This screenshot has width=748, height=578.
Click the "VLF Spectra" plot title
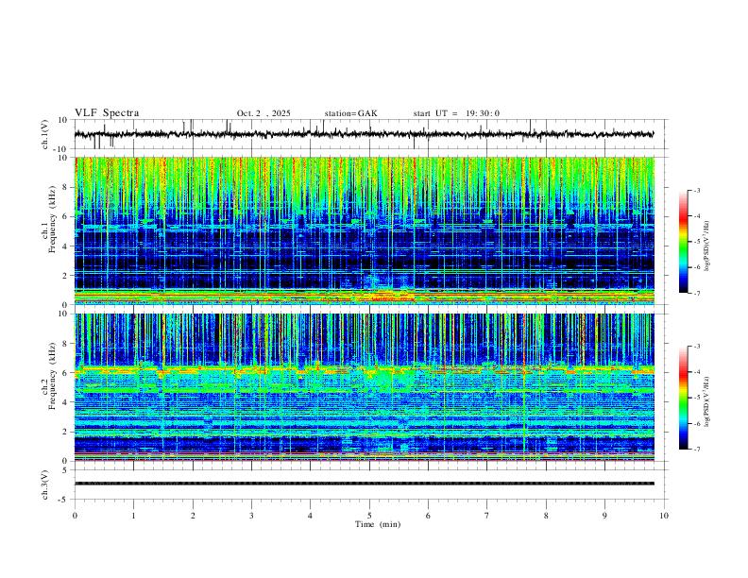coord(107,113)
